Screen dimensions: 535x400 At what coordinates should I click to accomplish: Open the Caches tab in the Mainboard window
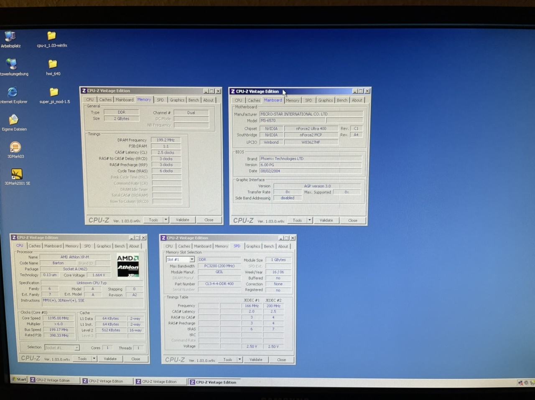254,100
